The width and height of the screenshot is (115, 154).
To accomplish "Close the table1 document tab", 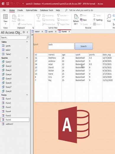I will 42,32.
